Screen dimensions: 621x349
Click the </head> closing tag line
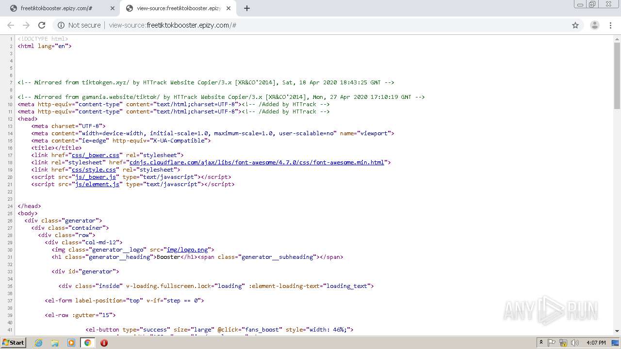[x=30, y=206]
